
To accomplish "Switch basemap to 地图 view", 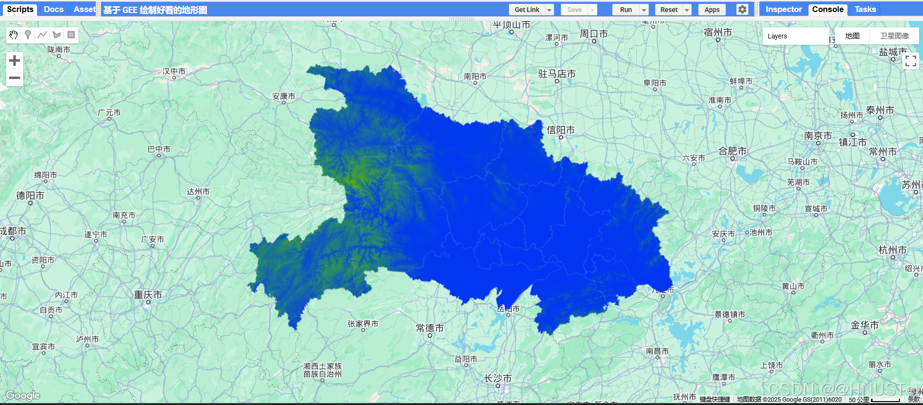I will click(x=852, y=36).
